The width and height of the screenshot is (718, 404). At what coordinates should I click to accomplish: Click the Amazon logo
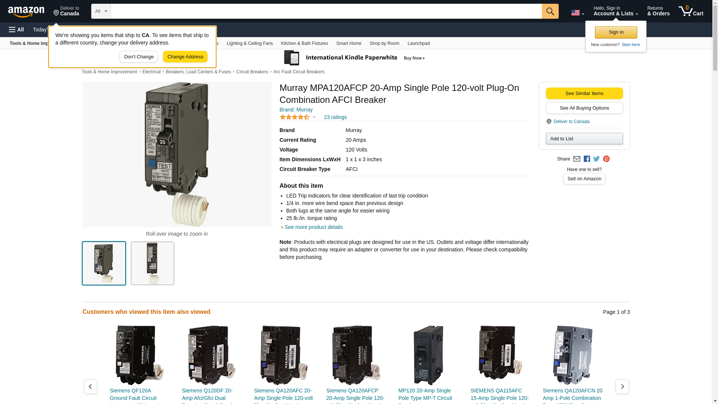coord(26,12)
